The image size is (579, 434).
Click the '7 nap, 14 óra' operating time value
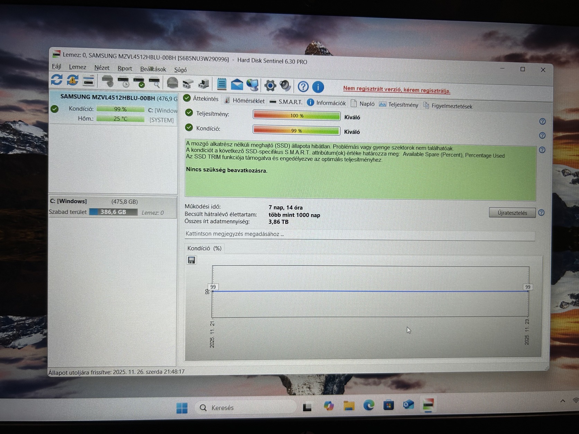286,207
